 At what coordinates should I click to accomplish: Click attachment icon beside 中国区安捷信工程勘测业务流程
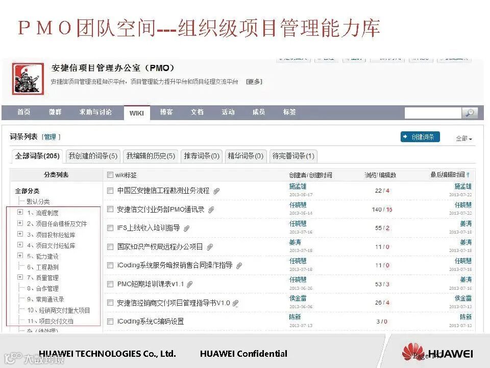[216, 191]
